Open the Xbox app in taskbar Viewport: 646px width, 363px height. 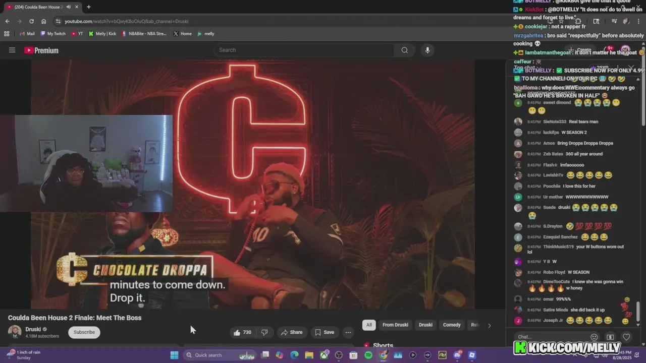324,355
